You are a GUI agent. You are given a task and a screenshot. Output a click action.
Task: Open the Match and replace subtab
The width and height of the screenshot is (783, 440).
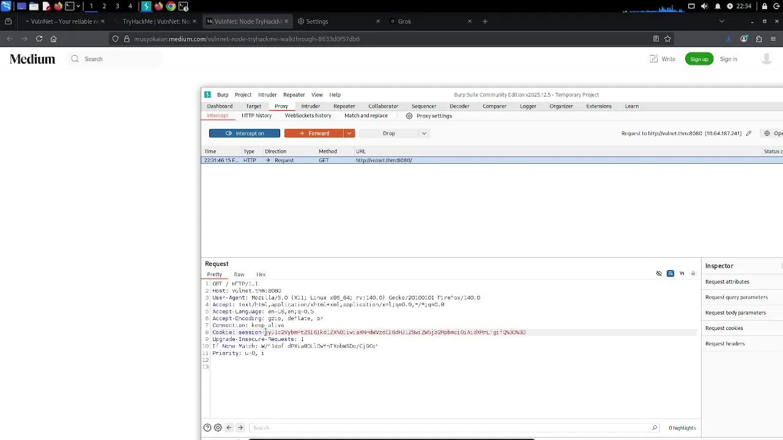point(366,116)
